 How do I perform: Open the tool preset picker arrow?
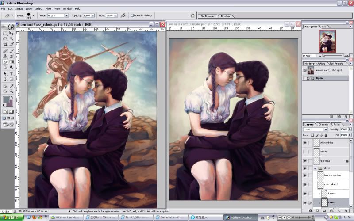[12, 15]
